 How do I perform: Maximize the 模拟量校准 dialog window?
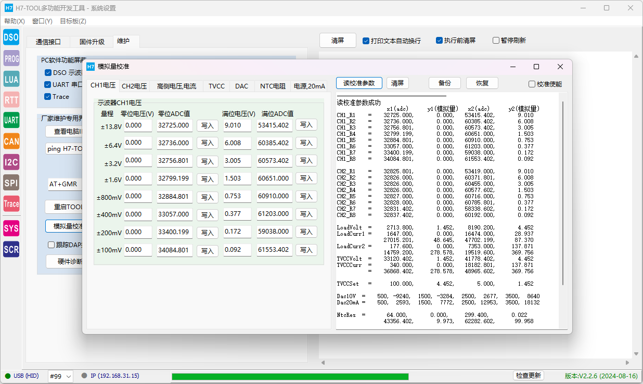click(x=536, y=67)
